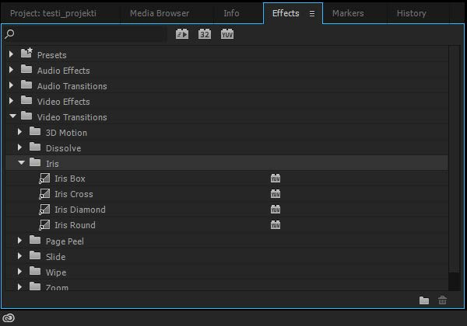Viewport: 467px width, 326px height.
Task: Open the Markers tab
Action: click(x=348, y=13)
